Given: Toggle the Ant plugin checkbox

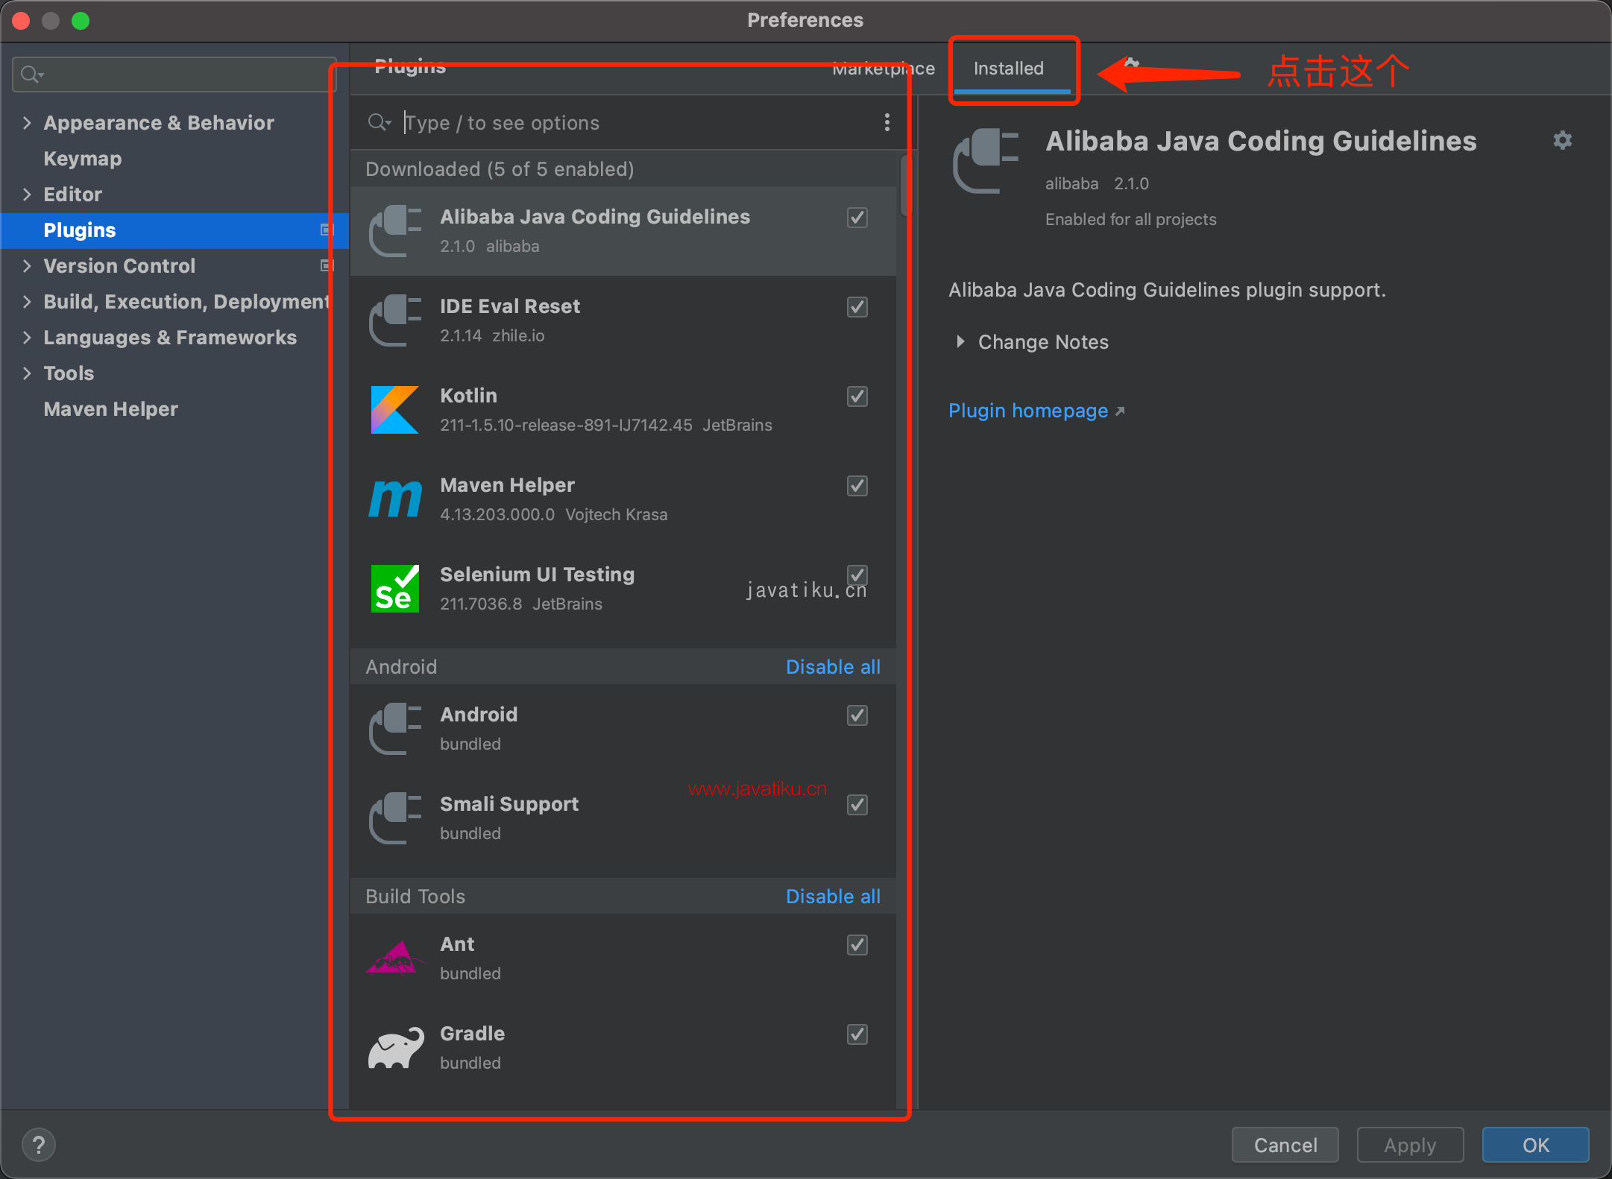Looking at the screenshot, I should (857, 944).
